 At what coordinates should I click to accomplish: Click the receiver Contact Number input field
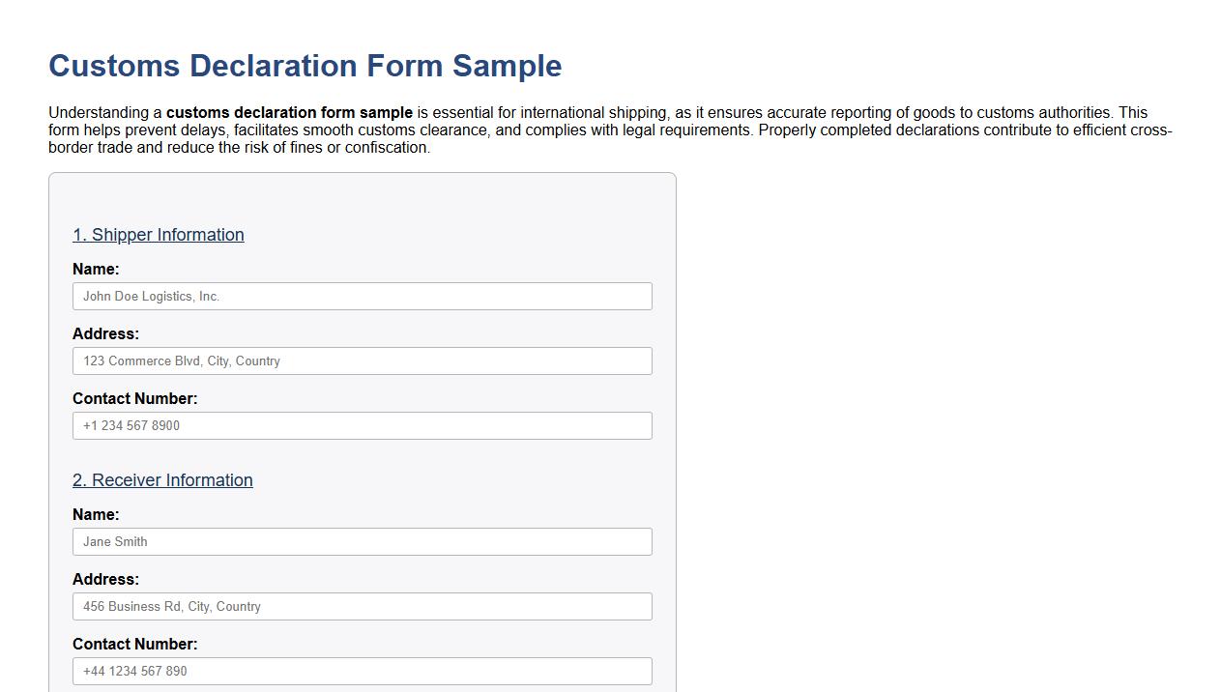(x=362, y=671)
